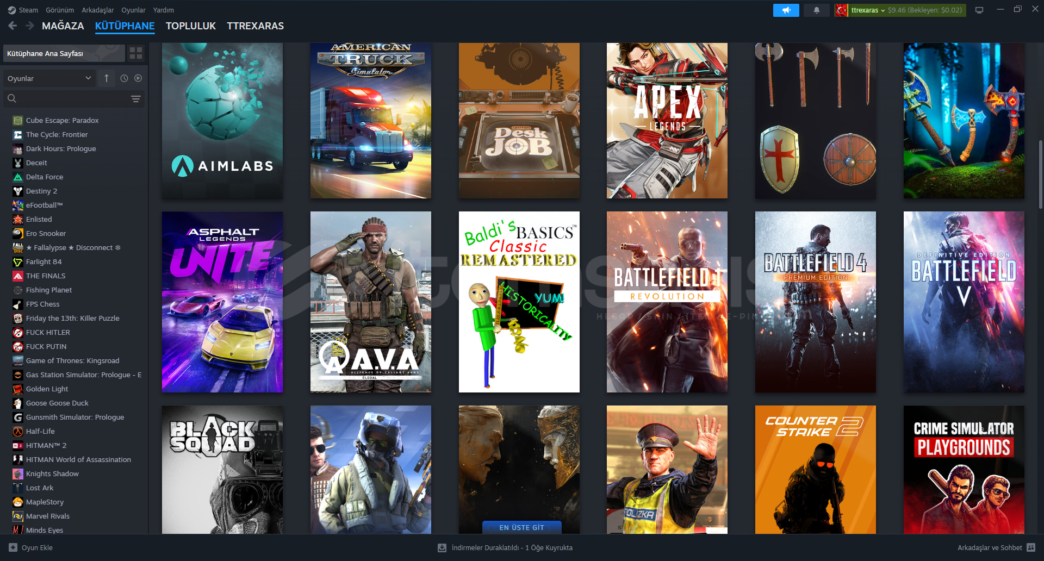Open the Görünüm menu
The width and height of the screenshot is (1044, 561).
[60, 10]
